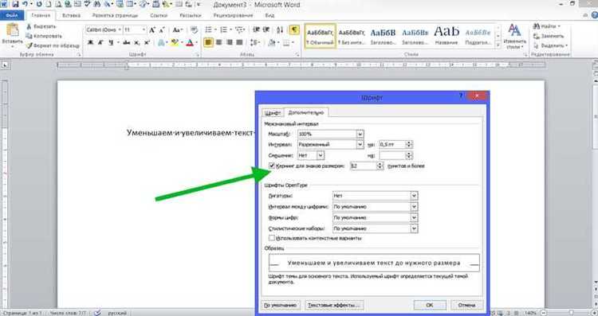
Task: Align text left in ribbon
Action: tap(208, 43)
